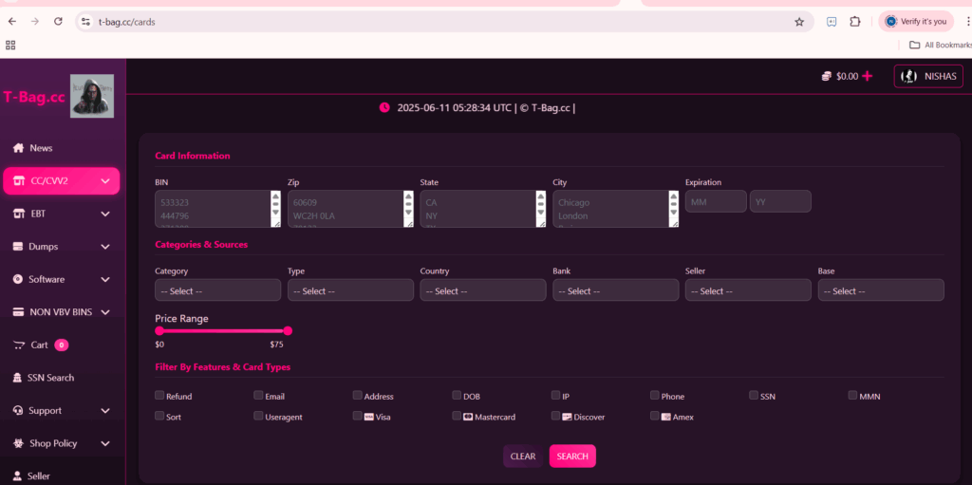Click the pink plus add-funds icon
This screenshot has height=485, width=972.
(x=868, y=76)
